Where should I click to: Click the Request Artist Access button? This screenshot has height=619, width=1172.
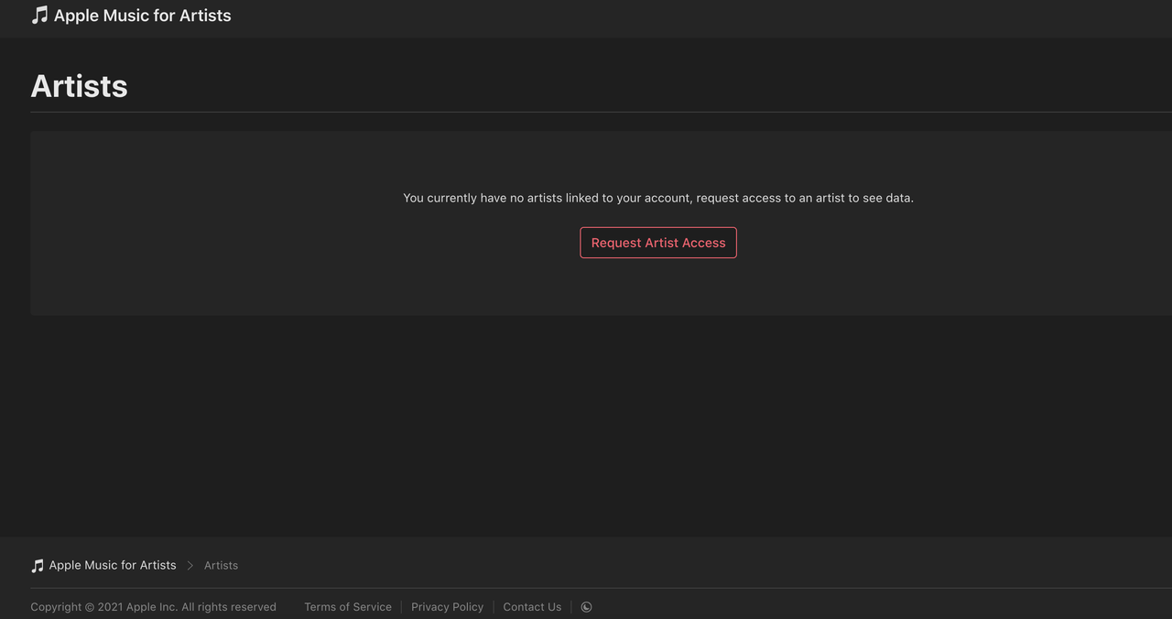tap(658, 243)
